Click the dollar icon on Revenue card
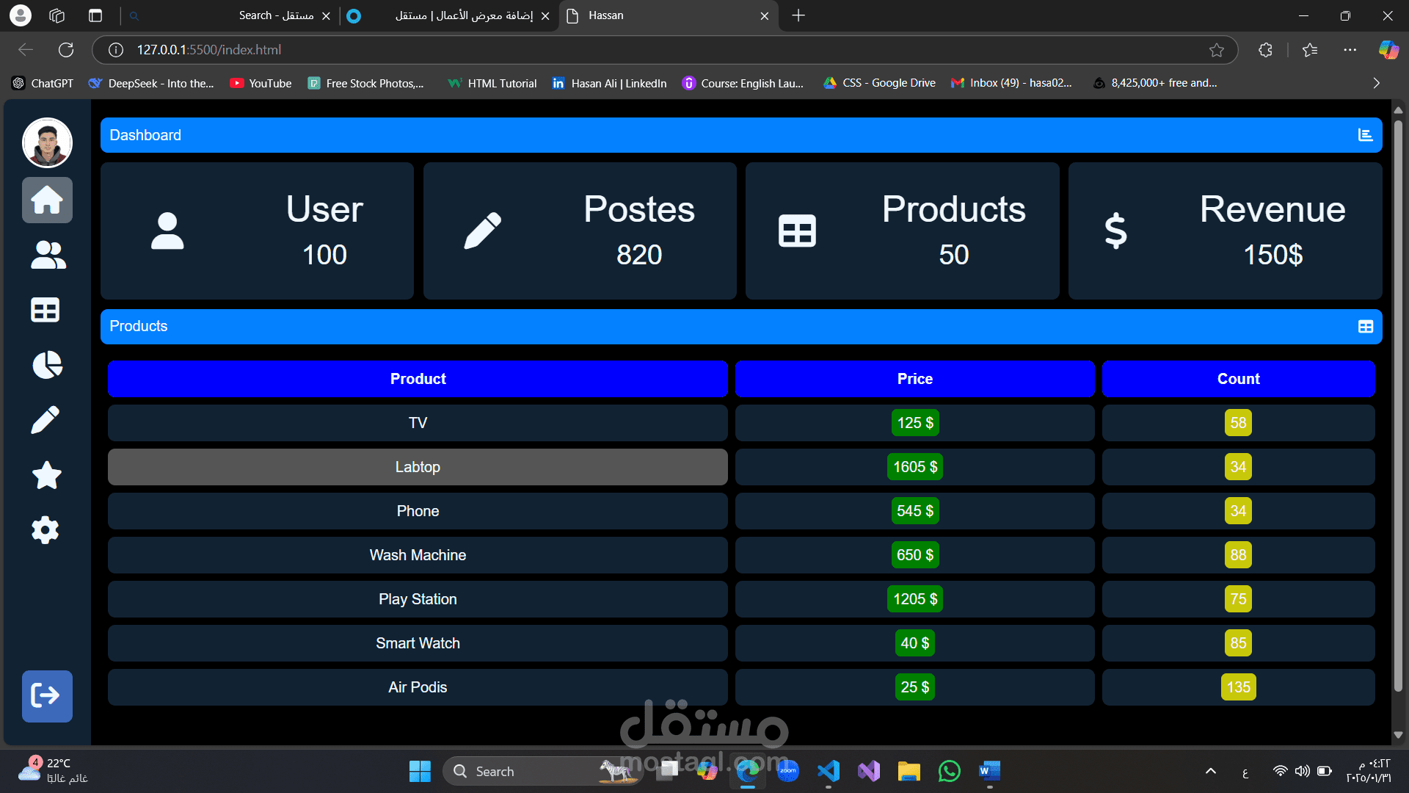 (1115, 231)
